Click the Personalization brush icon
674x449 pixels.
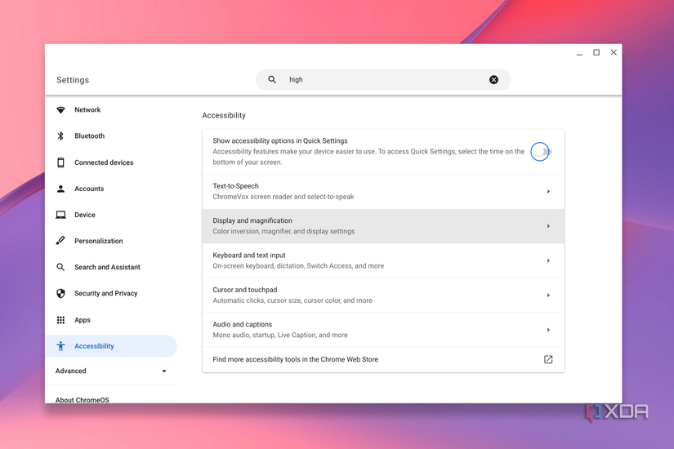(x=60, y=241)
